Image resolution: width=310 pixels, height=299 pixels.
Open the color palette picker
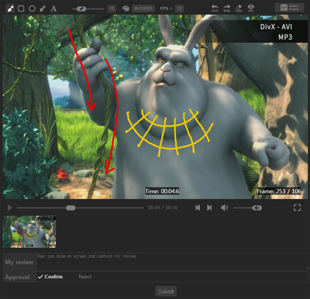pos(125,8)
